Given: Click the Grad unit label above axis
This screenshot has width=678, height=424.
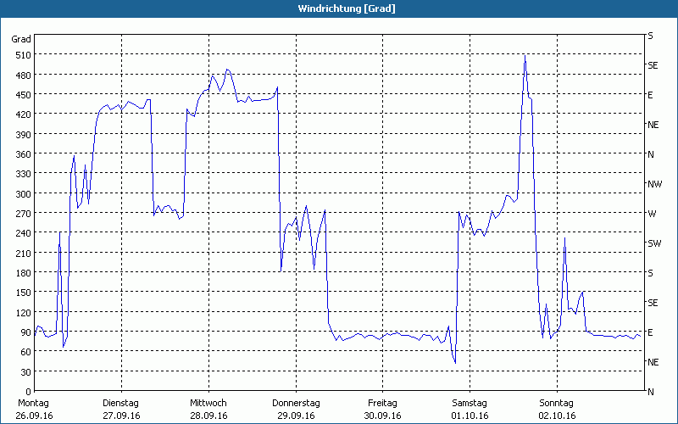Looking at the screenshot, I should (x=21, y=39).
